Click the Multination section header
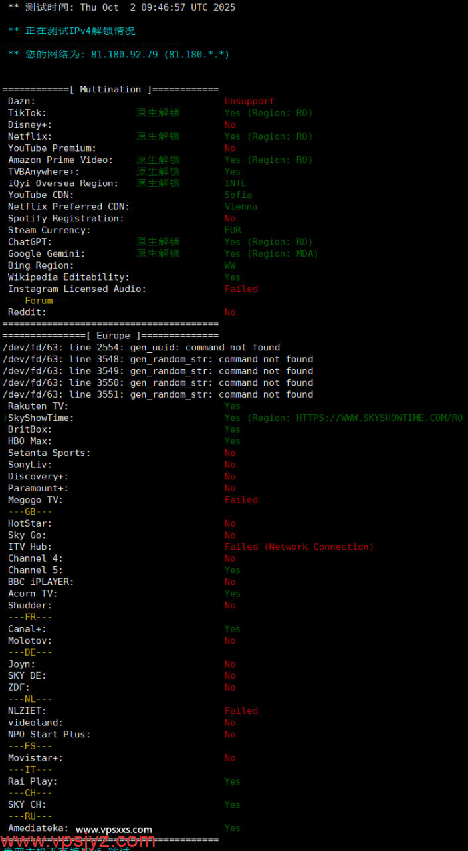 (110, 90)
